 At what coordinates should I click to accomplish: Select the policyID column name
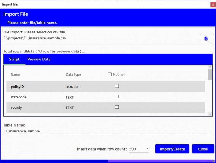coord(17,87)
